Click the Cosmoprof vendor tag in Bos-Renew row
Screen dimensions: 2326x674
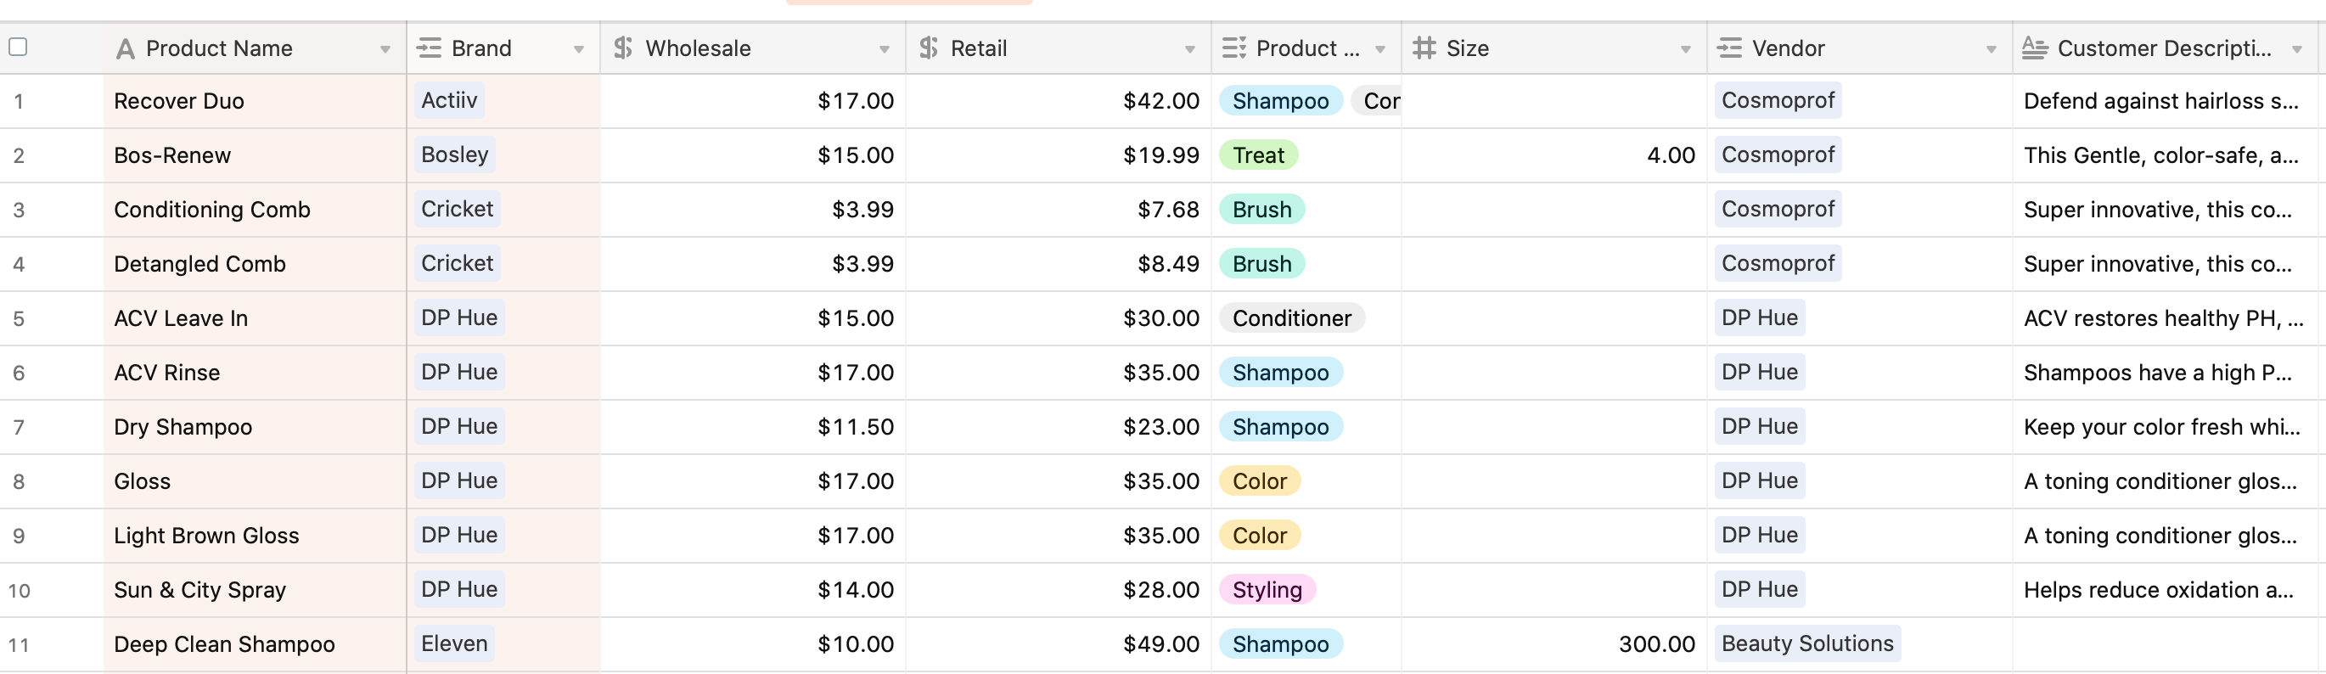[1777, 154]
